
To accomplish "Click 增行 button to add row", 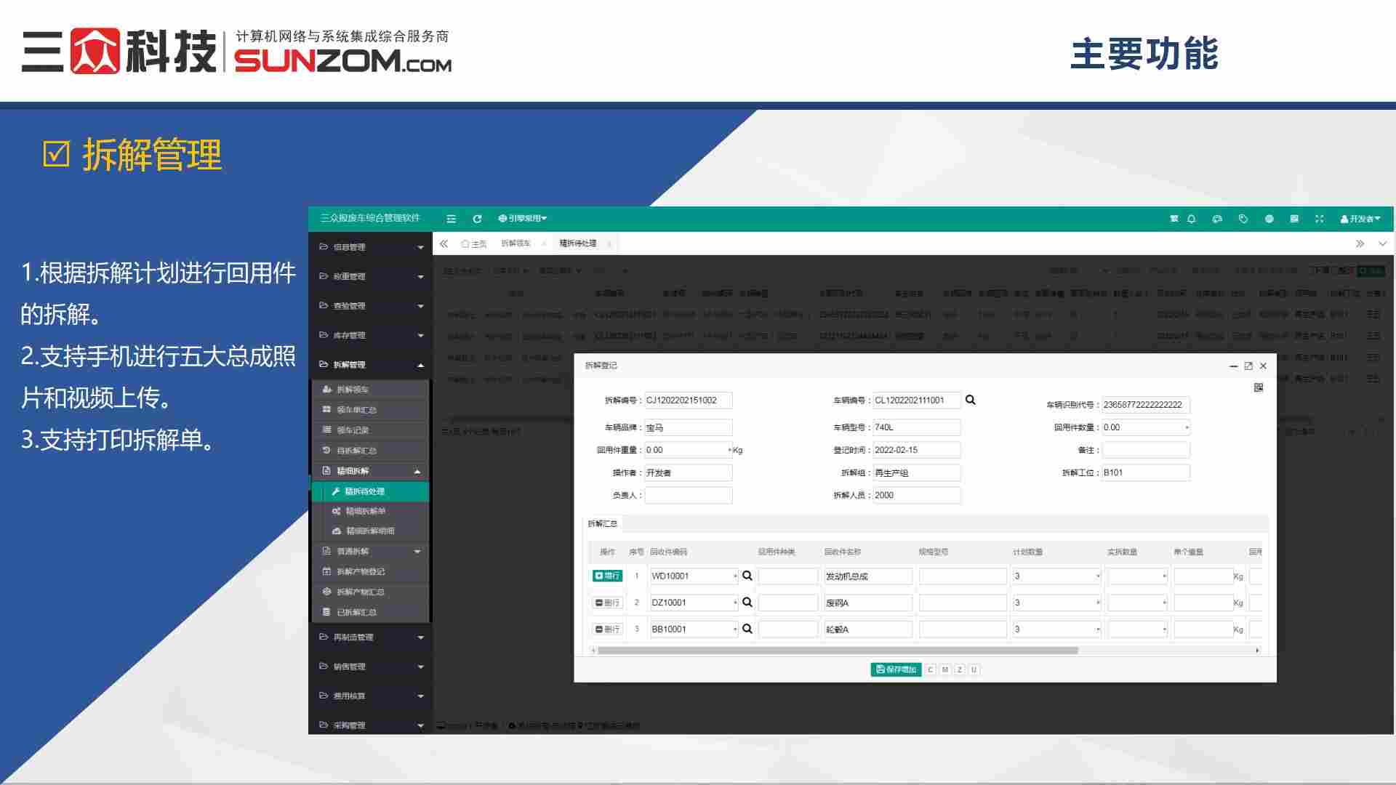I will tap(607, 576).
